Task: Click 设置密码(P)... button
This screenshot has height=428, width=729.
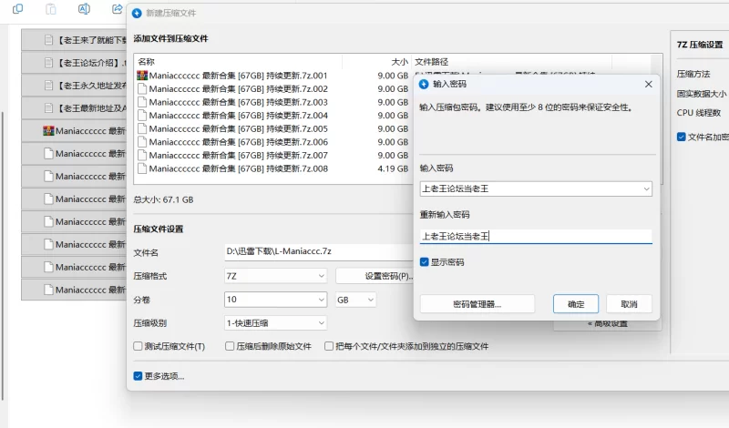Action: 375,276
